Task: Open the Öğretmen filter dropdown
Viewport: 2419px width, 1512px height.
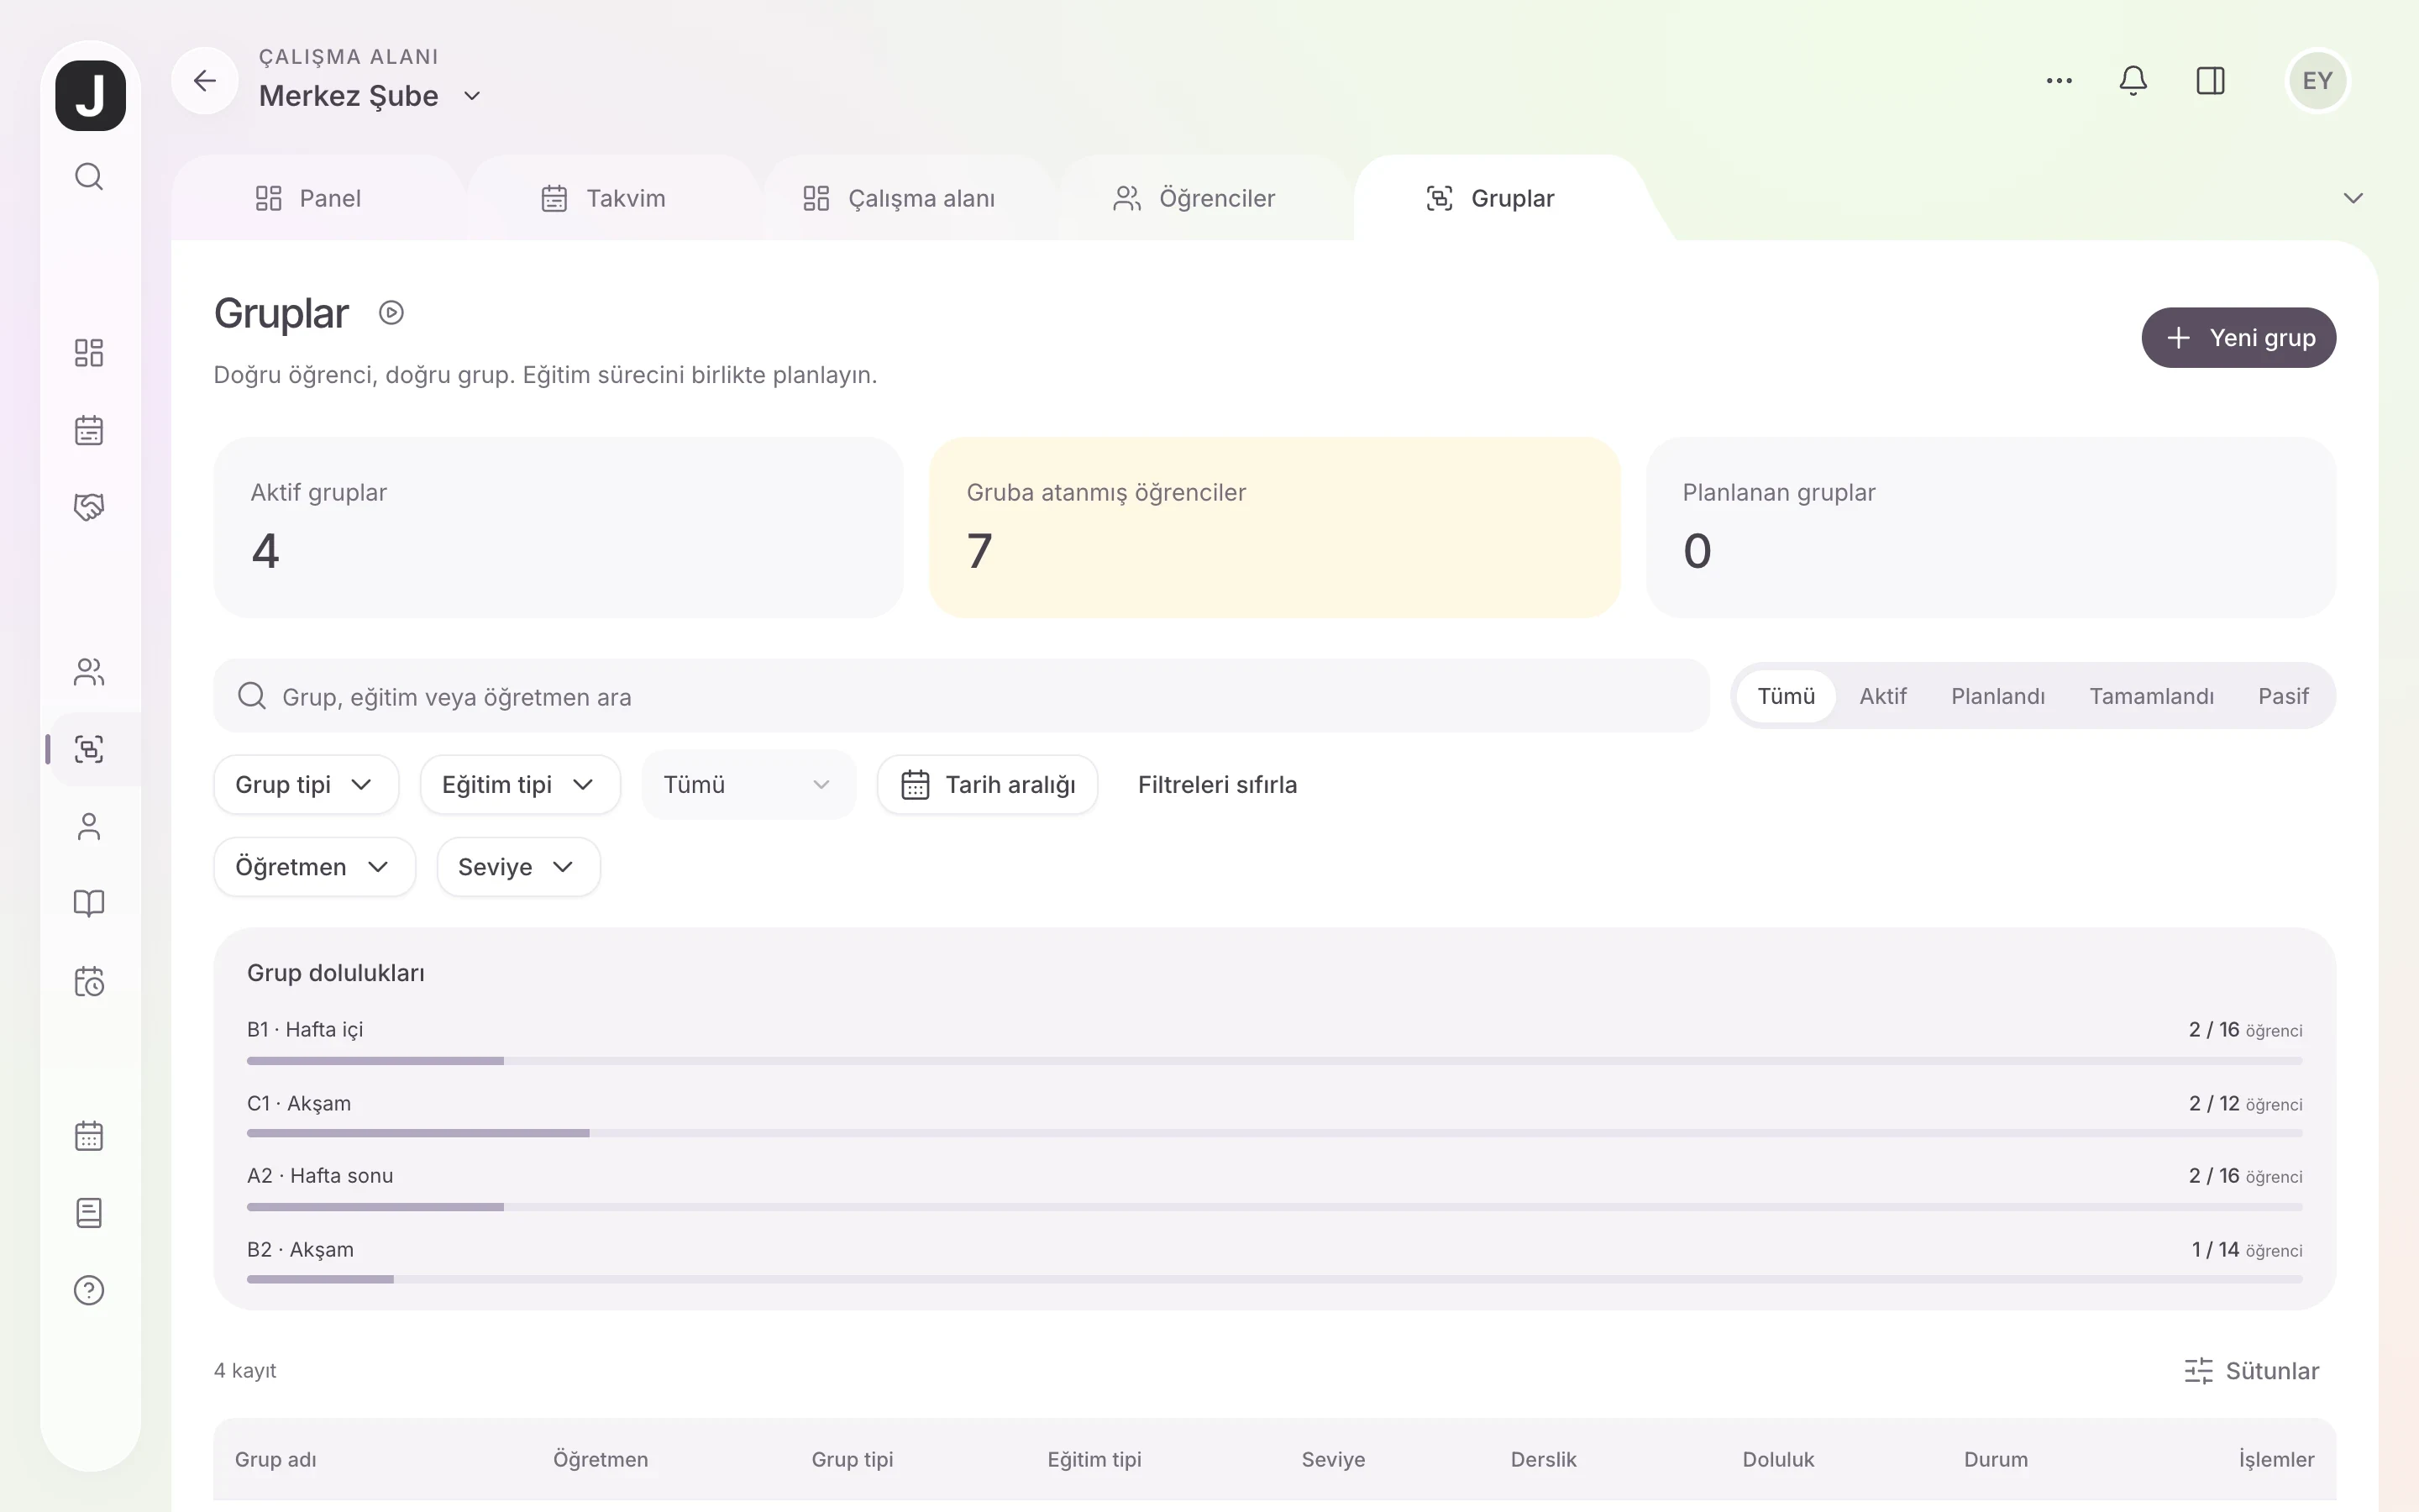Action: pos(314,867)
